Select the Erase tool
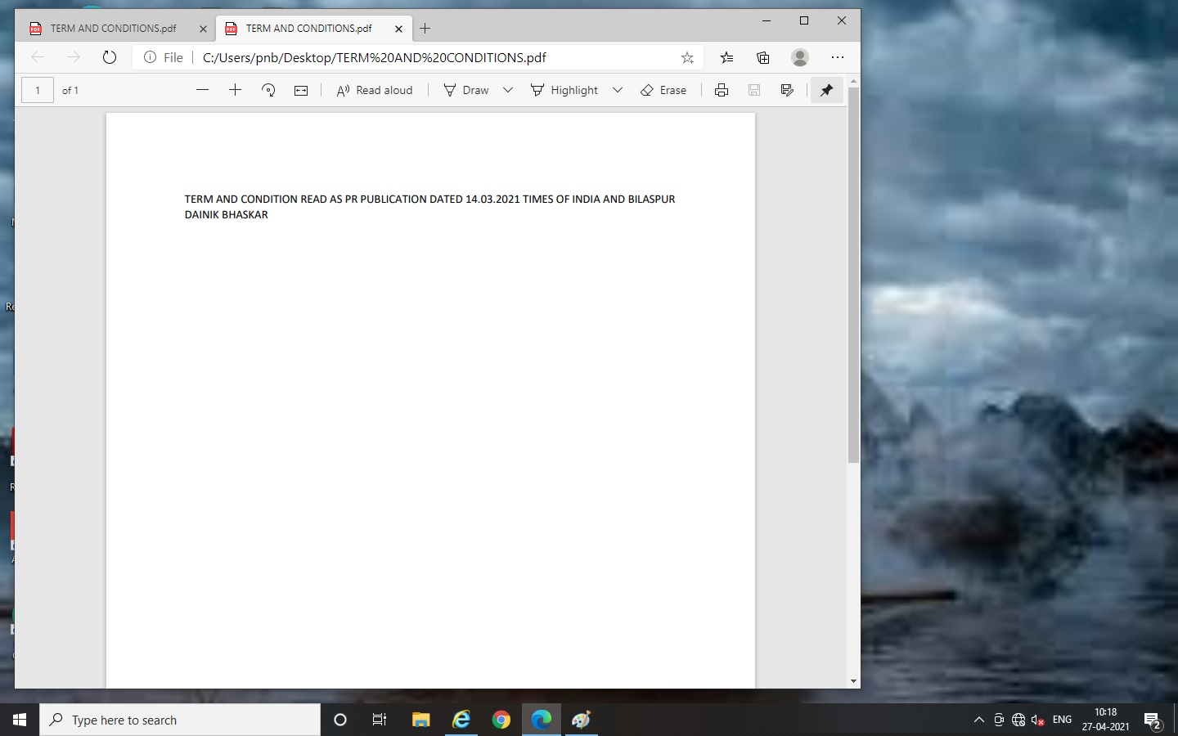The height and width of the screenshot is (736, 1178). (663, 90)
